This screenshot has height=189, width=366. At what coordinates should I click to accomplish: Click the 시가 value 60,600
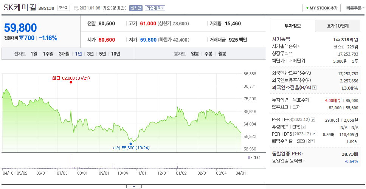click(x=107, y=40)
